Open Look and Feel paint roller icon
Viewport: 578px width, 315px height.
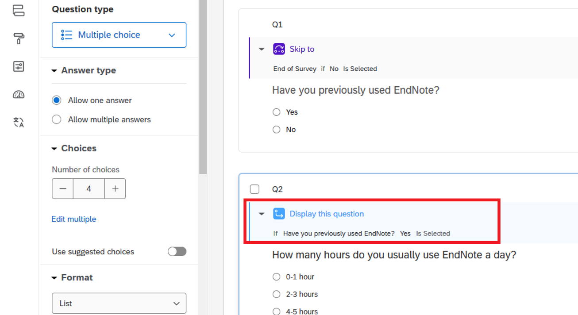[19, 39]
